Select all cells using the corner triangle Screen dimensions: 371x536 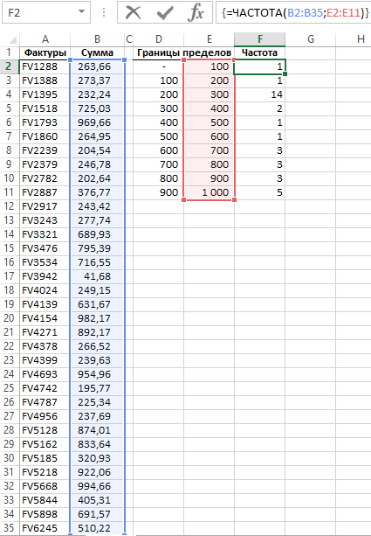point(10,39)
